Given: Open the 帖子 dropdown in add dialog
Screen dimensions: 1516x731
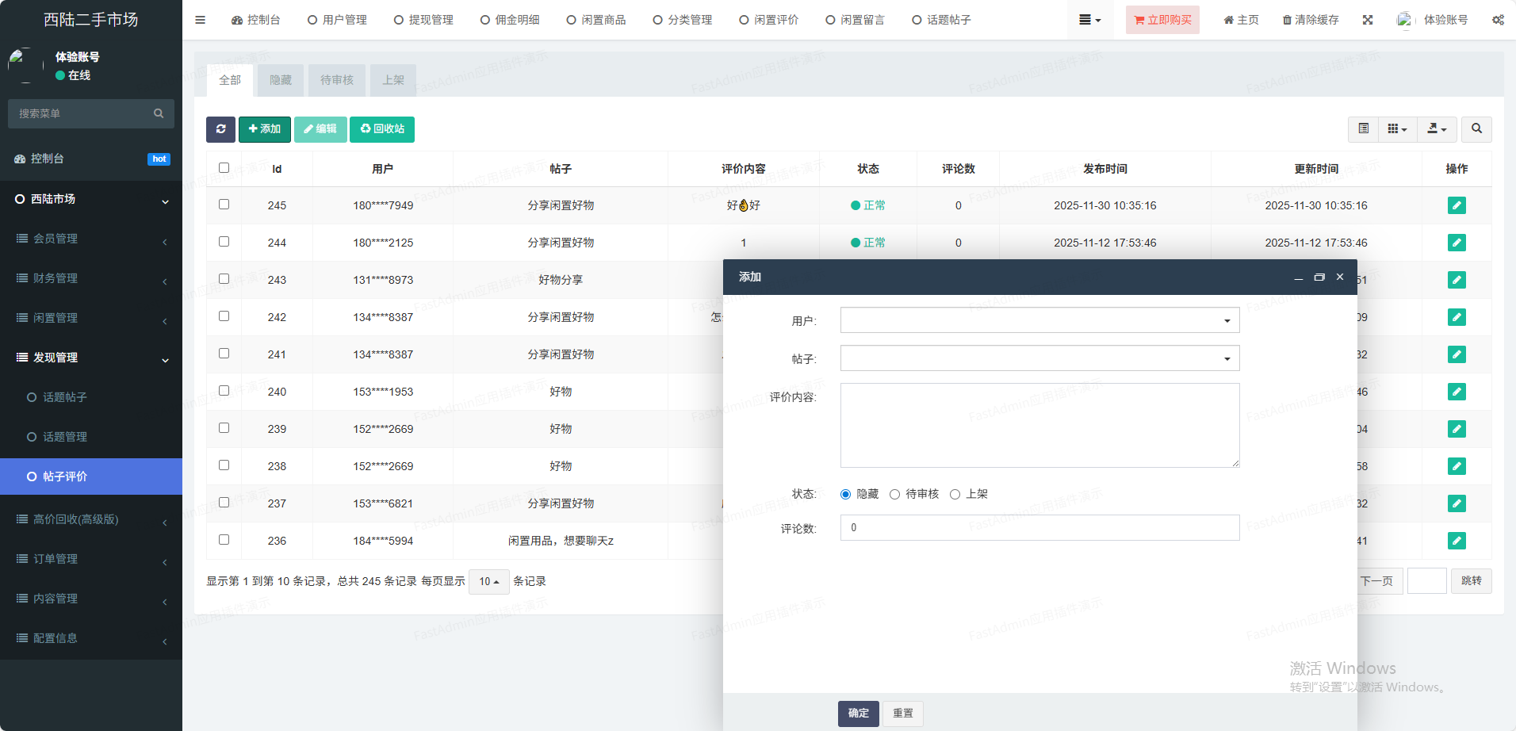Looking at the screenshot, I should (1039, 358).
